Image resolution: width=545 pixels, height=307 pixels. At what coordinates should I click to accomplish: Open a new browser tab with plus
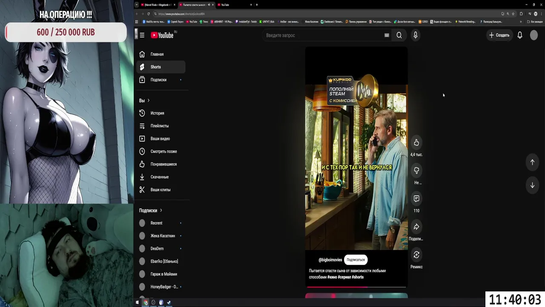coord(257,5)
